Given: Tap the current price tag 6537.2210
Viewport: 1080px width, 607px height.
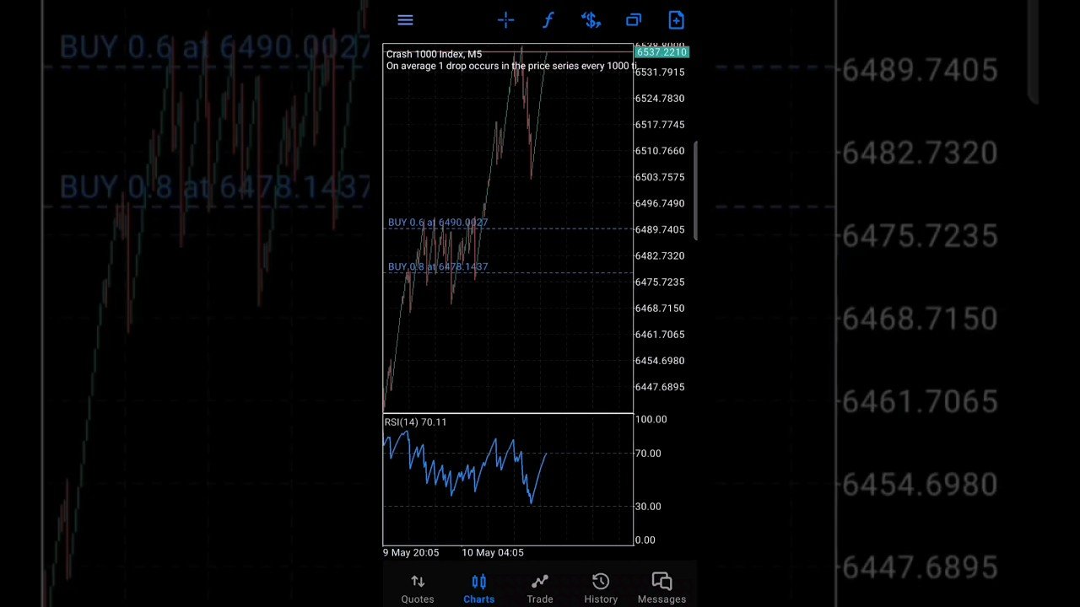Looking at the screenshot, I should [x=661, y=52].
